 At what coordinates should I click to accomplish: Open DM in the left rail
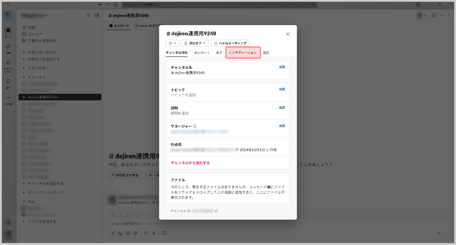click(x=8, y=48)
